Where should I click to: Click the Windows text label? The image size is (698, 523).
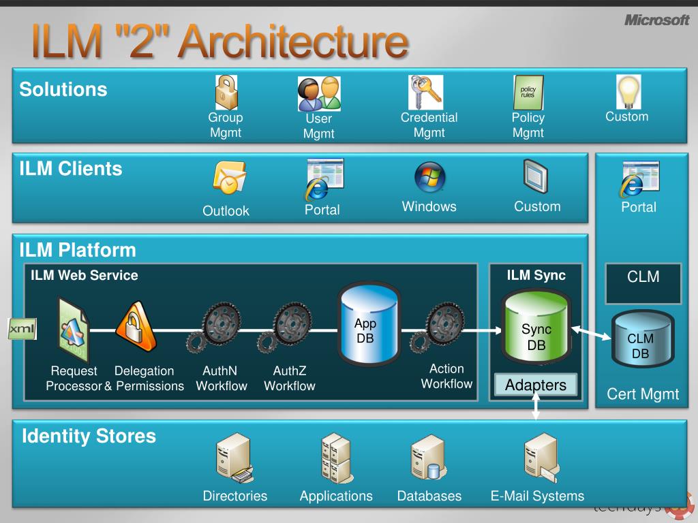pyautogui.click(x=429, y=206)
